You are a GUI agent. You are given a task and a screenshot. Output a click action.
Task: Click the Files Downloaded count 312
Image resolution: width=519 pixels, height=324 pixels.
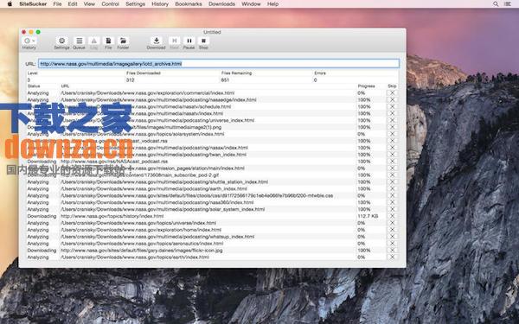130,80
